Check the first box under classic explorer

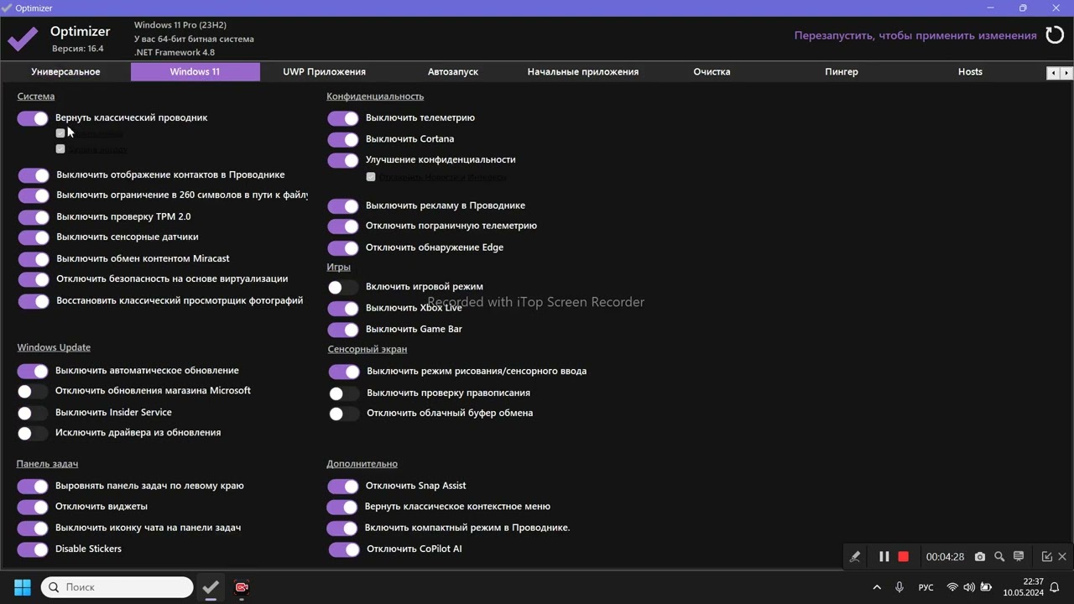click(60, 133)
